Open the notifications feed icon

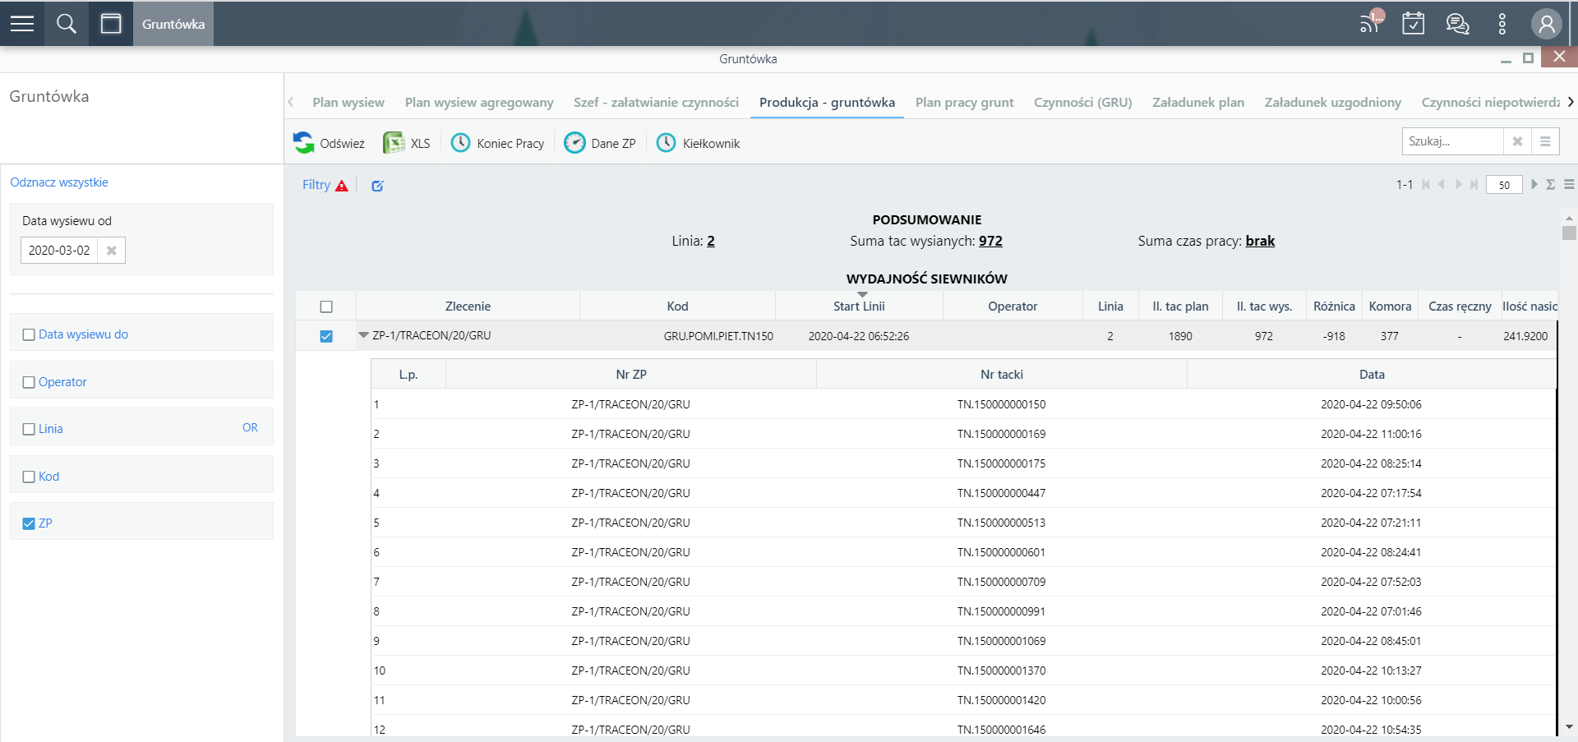tap(1371, 22)
